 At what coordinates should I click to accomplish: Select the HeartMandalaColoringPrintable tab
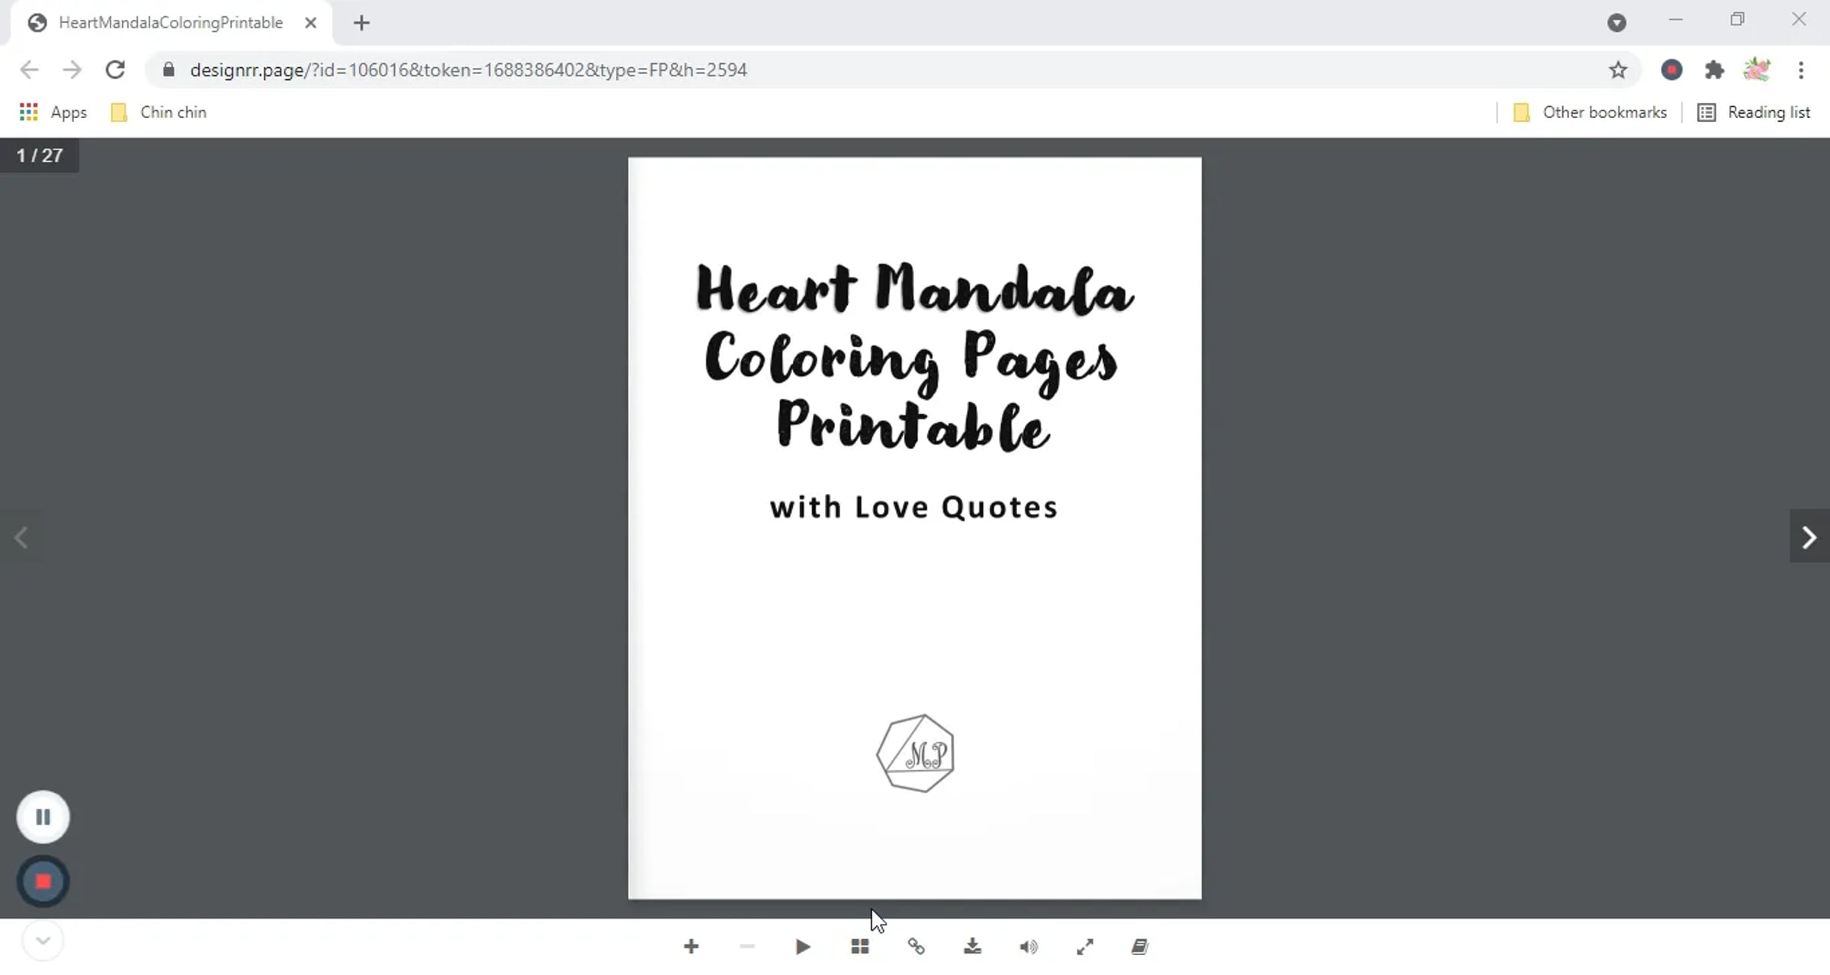click(x=170, y=23)
